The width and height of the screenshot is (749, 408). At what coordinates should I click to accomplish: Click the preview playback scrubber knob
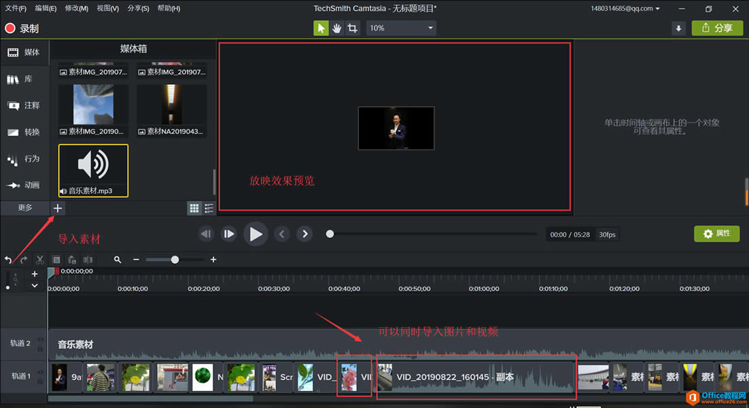[x=330, y=234]
